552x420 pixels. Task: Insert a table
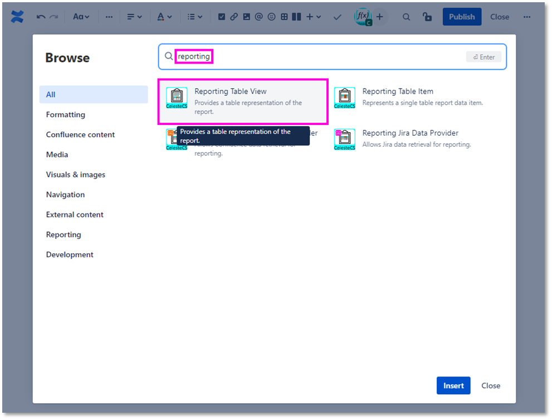pos(284,17)
